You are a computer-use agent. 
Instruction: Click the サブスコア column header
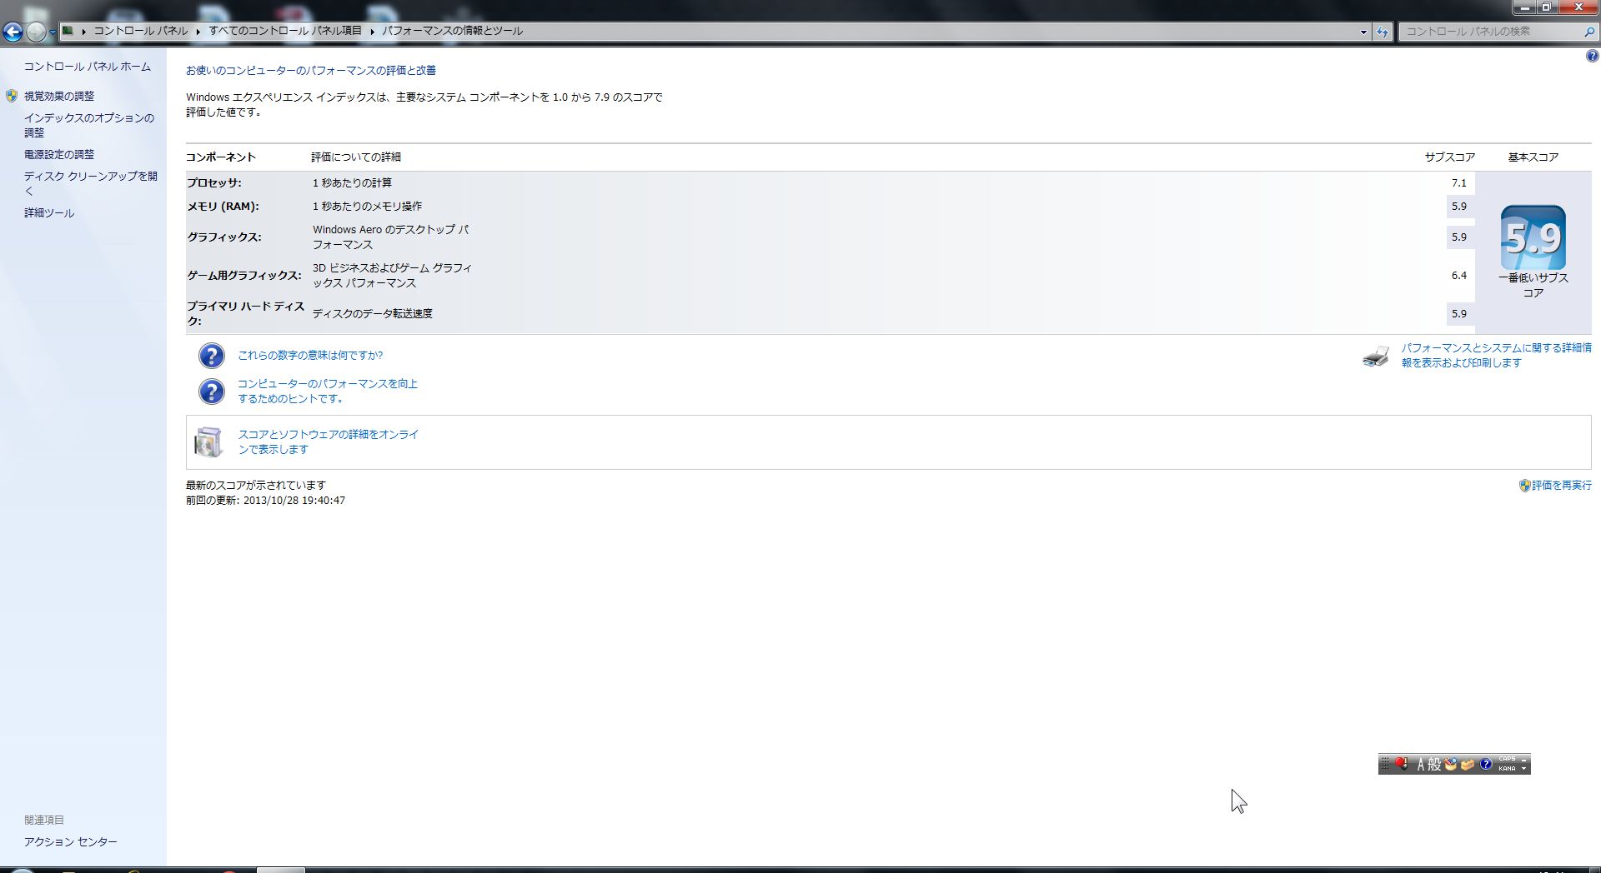(x=1449, y=157)
